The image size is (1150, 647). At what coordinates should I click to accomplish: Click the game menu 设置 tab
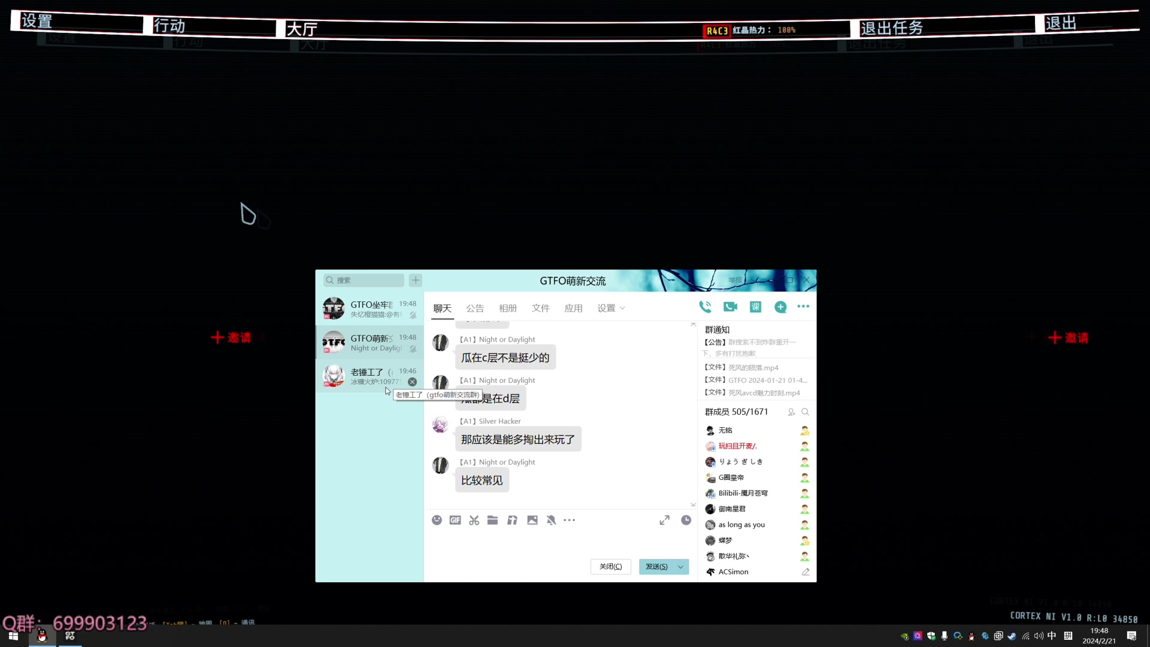point(37,21)
